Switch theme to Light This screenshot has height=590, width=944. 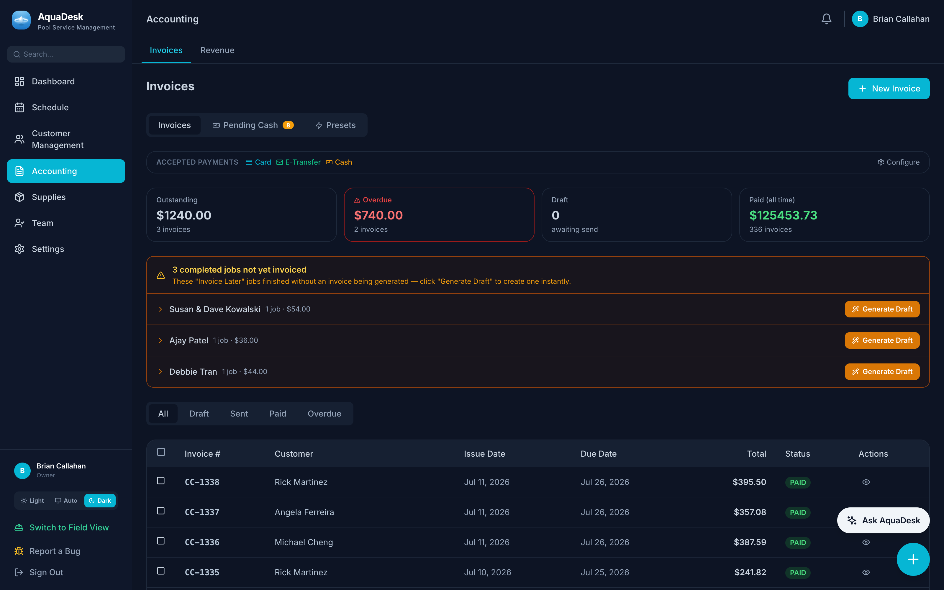point(32,501)
